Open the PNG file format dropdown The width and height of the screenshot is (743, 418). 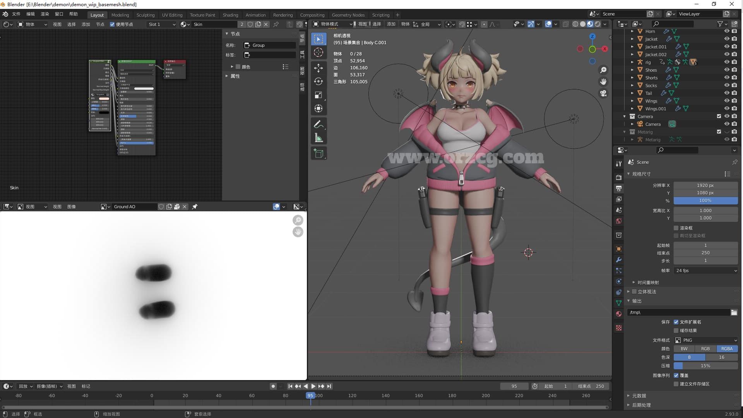pos(705,340)
